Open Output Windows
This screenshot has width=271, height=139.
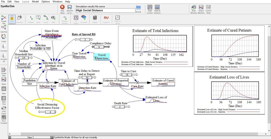(x=201, y=7)
